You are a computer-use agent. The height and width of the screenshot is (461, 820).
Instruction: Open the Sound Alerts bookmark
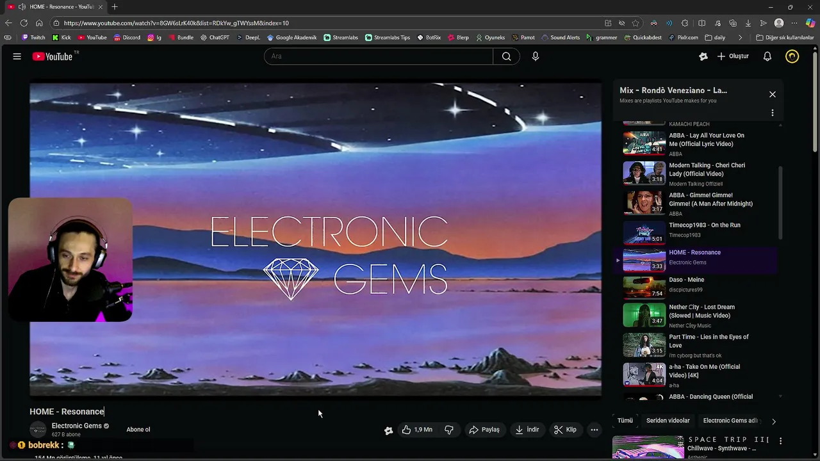point(561,38)
